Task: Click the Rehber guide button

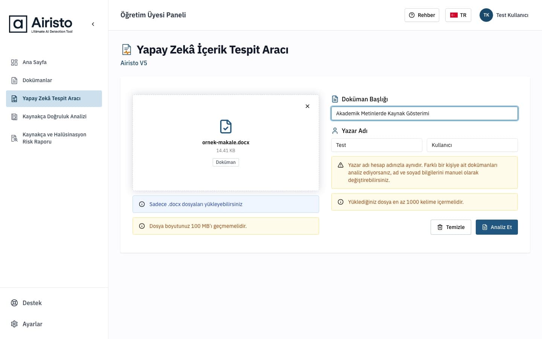Action: pyautogui.click(x=422, y=15)
